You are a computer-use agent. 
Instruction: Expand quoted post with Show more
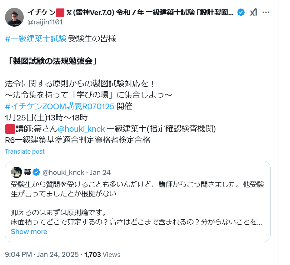pyautogui.click(x=29, y=232)
